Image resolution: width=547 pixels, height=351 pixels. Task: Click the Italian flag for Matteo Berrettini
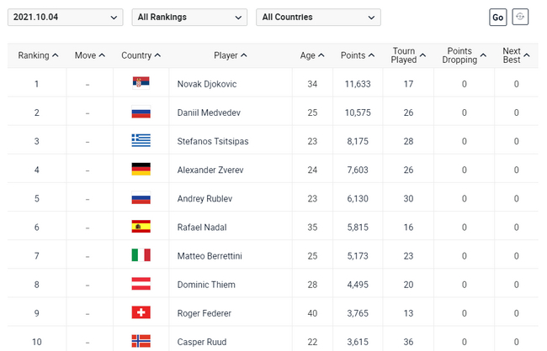click(141, 254)
